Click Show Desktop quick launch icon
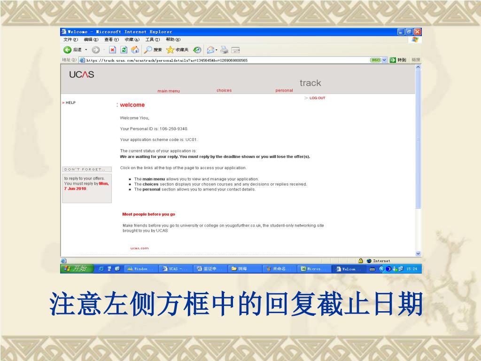The height and width of the screenshot is (361, 481). [x=109, y=268]
